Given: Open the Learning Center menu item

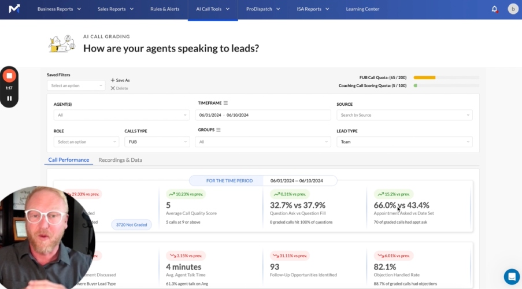Looking at the screenshot, I should coord(362,9).
